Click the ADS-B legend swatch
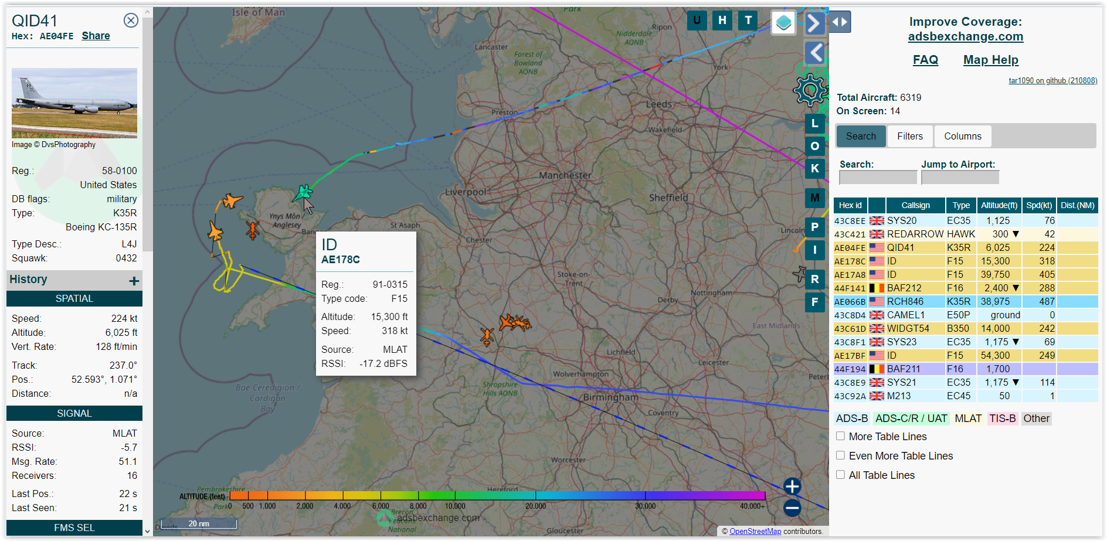 tap(851, 418)
